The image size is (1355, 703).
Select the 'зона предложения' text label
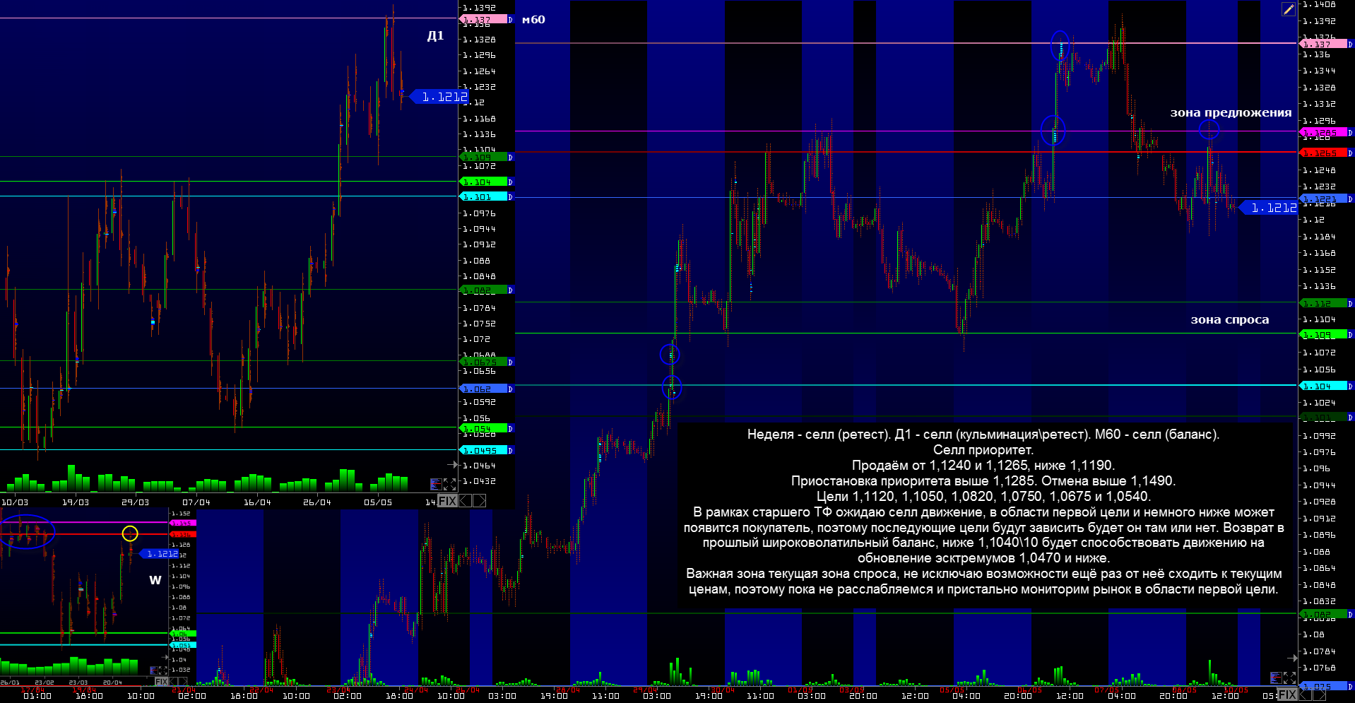tap(1231, 112)
